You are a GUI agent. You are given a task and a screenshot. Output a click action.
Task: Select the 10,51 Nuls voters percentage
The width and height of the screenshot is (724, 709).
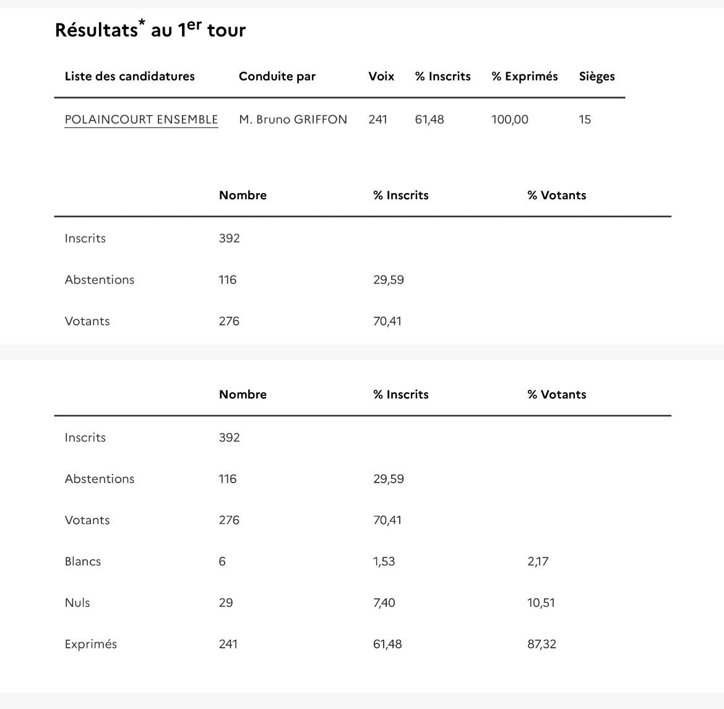(x=541, y=603)
